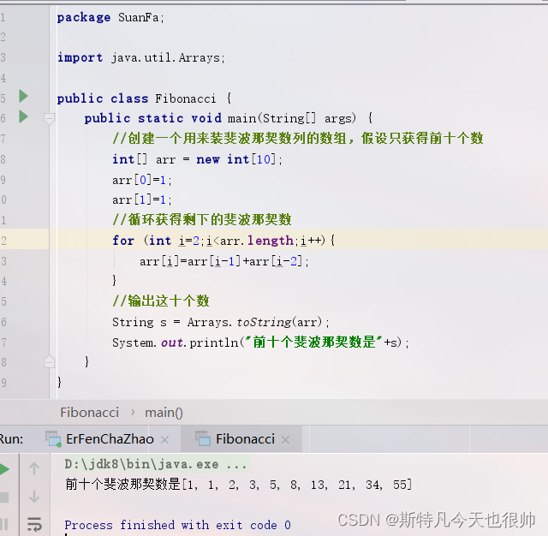548x536 pixels.
Task: Stop the running process in the Run panel
Action: tap(4, 497)
